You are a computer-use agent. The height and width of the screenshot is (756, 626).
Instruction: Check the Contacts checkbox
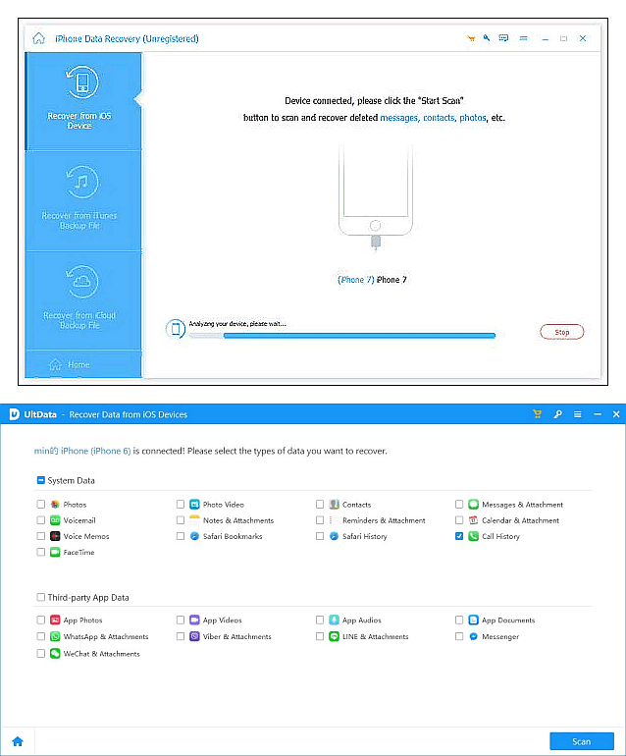pos(320,505)
